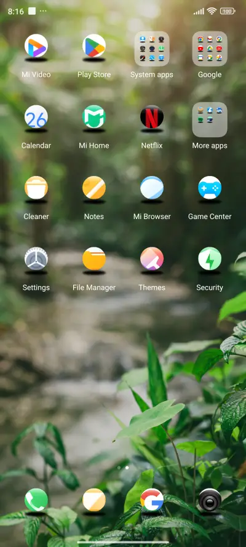Open the Netflix app

151,117
